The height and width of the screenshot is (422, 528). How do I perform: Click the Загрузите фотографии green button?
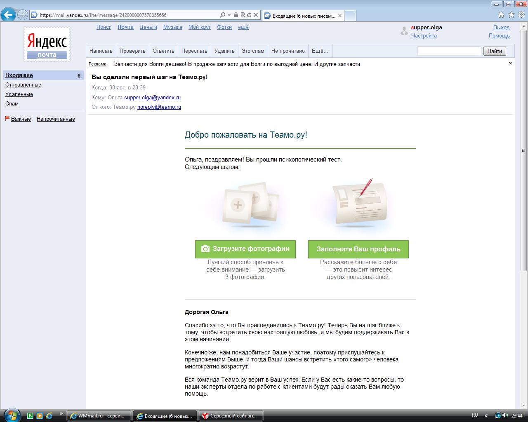click(245, 249)
